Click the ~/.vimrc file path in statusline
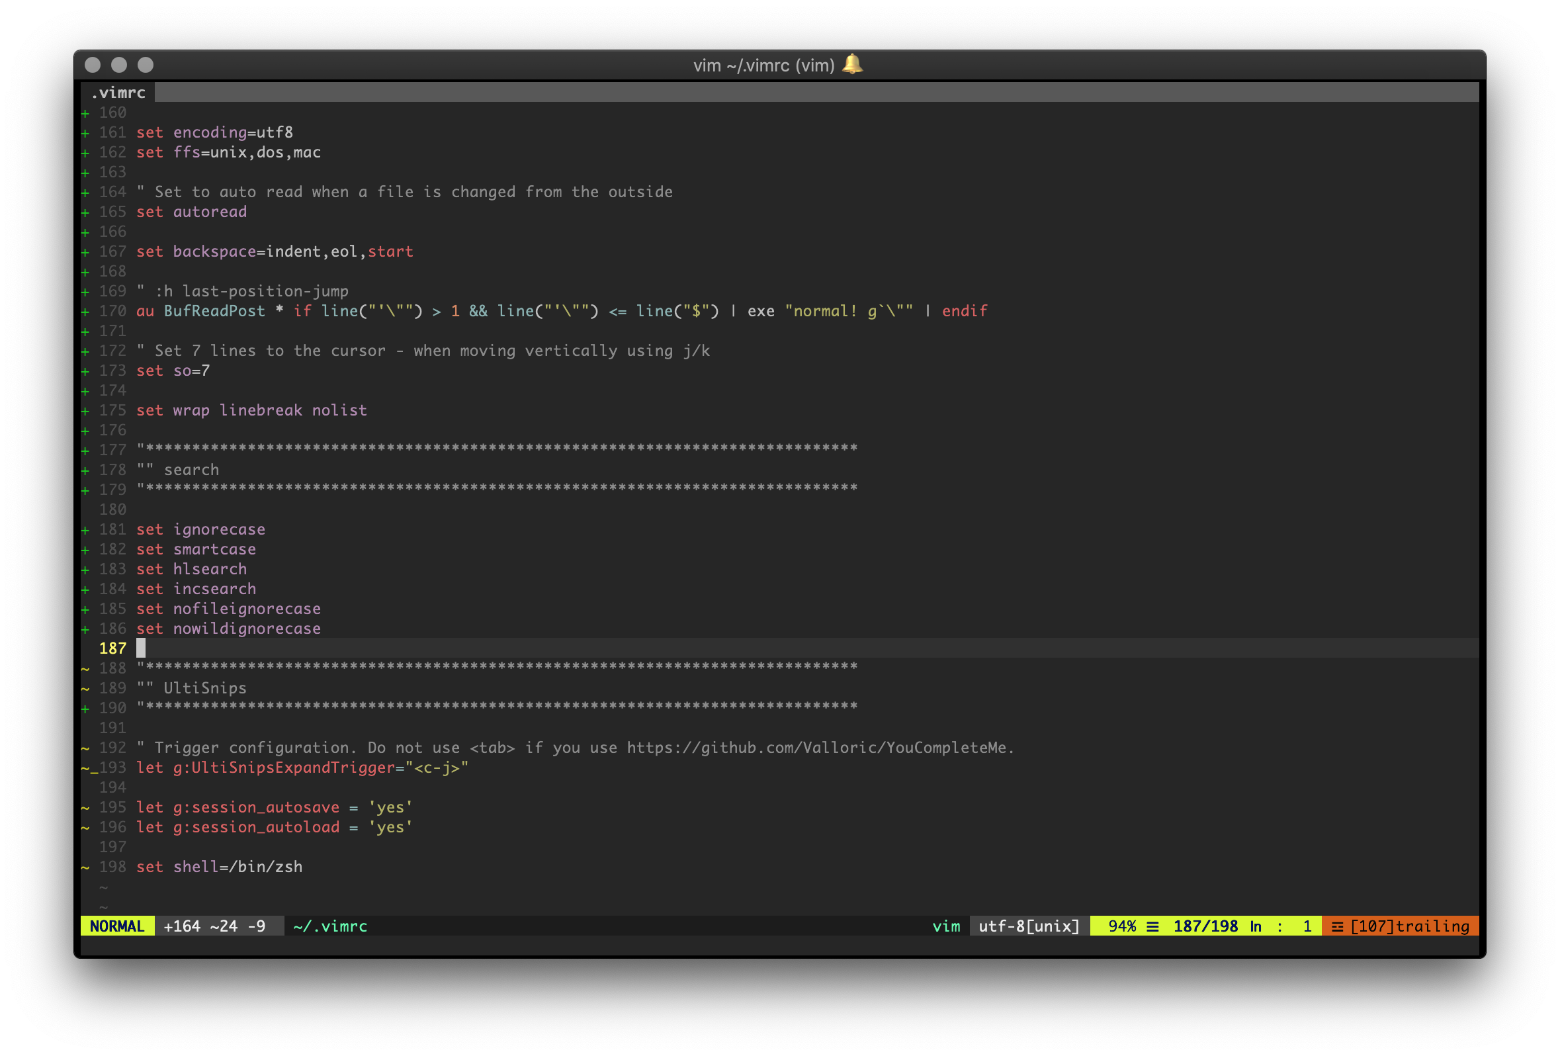 (x=330, y=926)
